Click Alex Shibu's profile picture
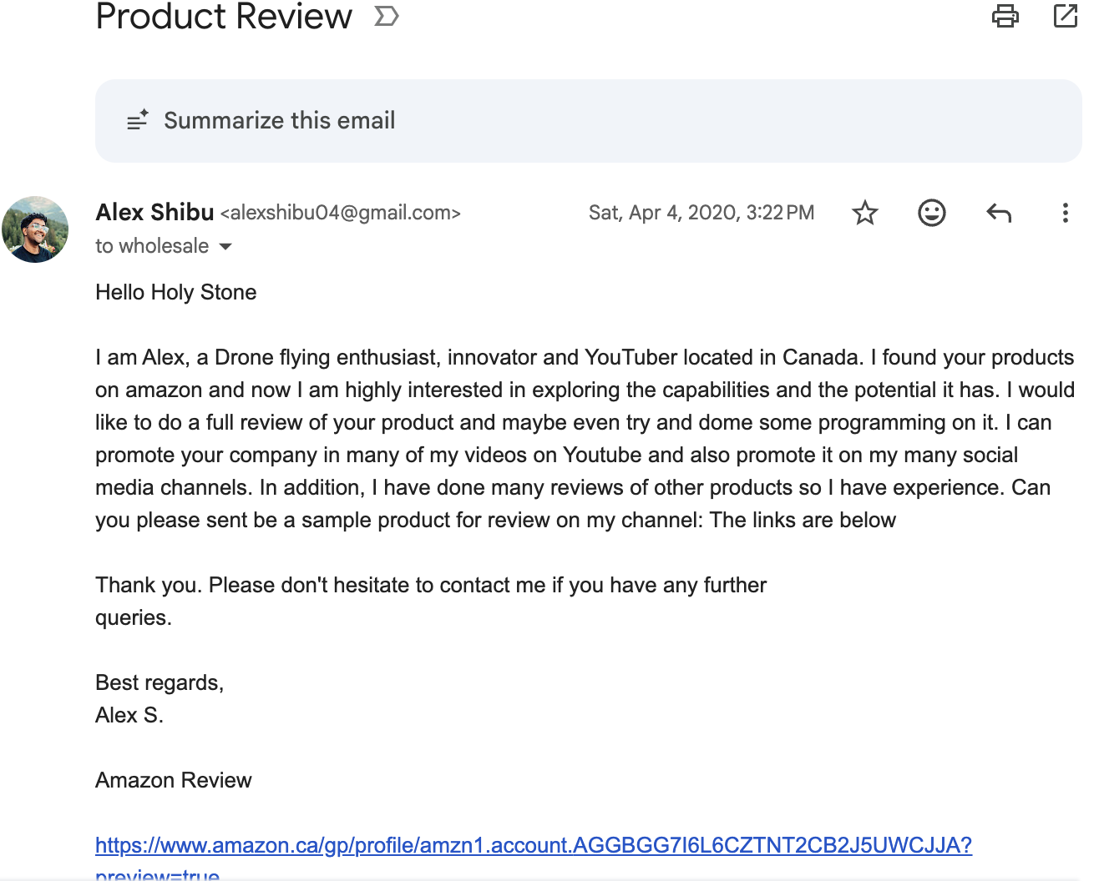 tap(35, 229)
